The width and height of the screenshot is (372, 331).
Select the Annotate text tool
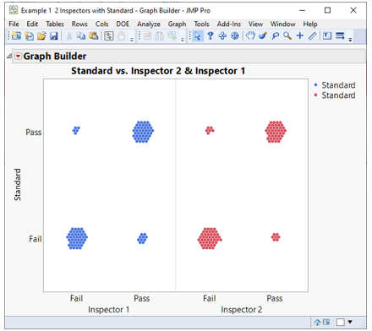click(x=327, y=35)
